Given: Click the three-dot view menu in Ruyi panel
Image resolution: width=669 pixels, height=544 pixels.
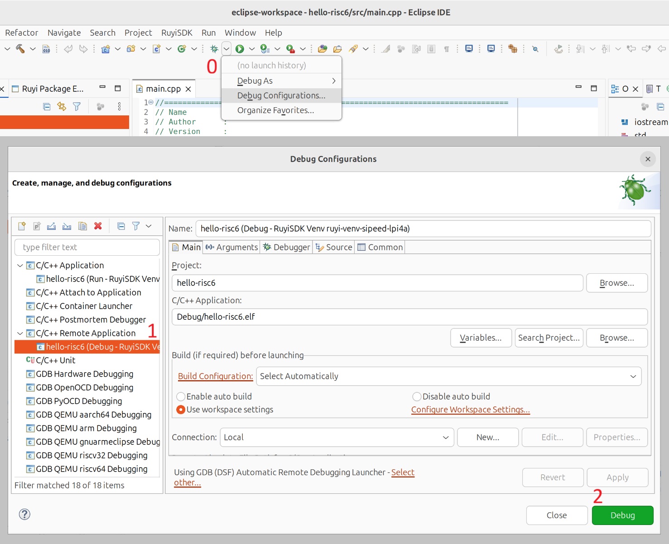Looking at the screenshot, I should [119, 106].
